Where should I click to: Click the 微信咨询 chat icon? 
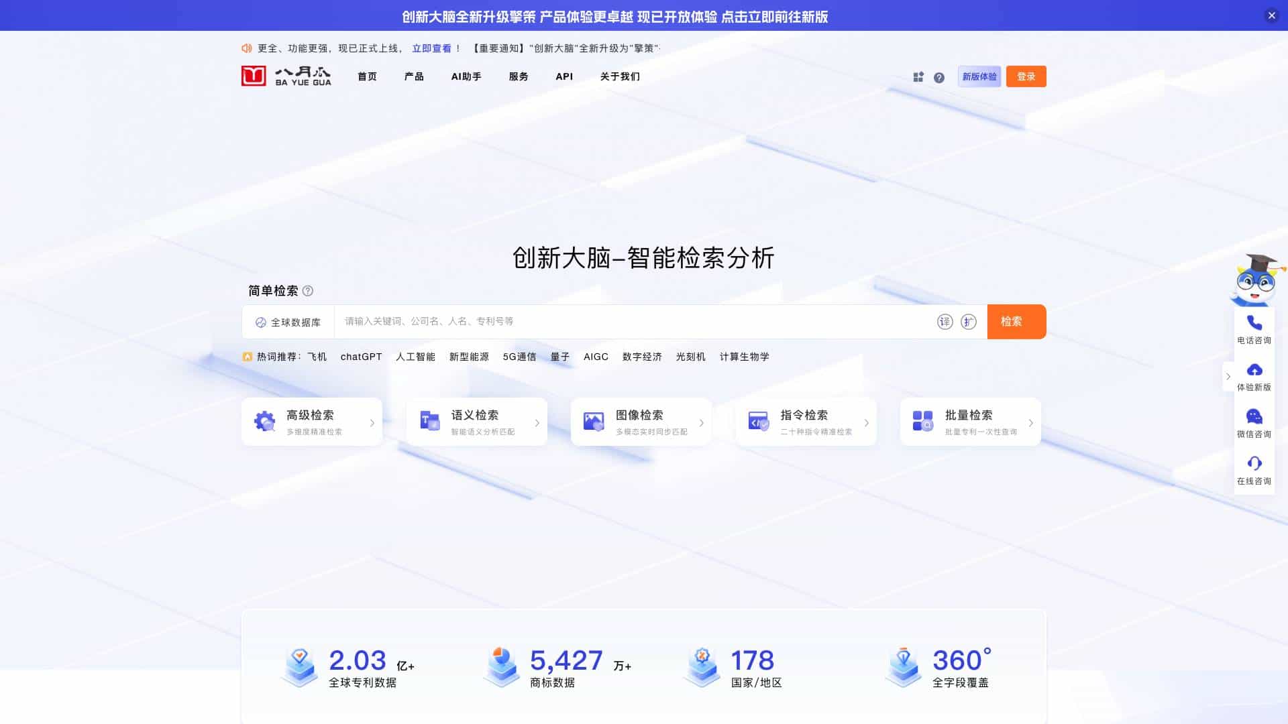[x=1254, y=417]
